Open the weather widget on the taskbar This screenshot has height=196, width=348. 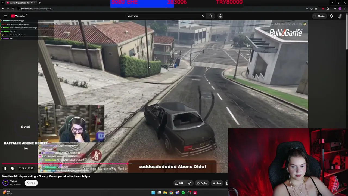point(7,193)
